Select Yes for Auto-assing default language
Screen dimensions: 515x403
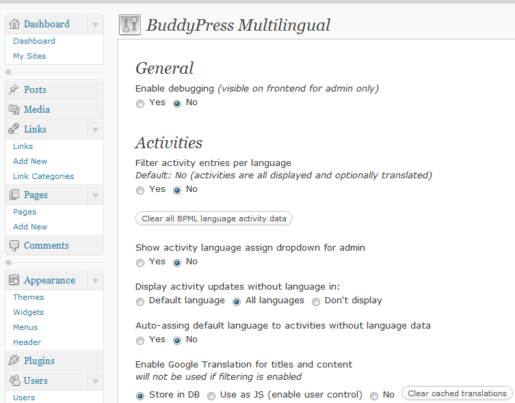[140, 341]
